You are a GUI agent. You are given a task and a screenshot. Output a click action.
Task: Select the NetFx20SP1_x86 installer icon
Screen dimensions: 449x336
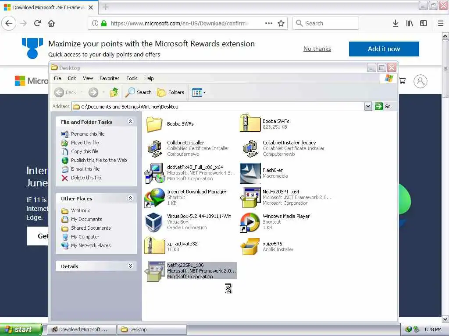[155, 271]
